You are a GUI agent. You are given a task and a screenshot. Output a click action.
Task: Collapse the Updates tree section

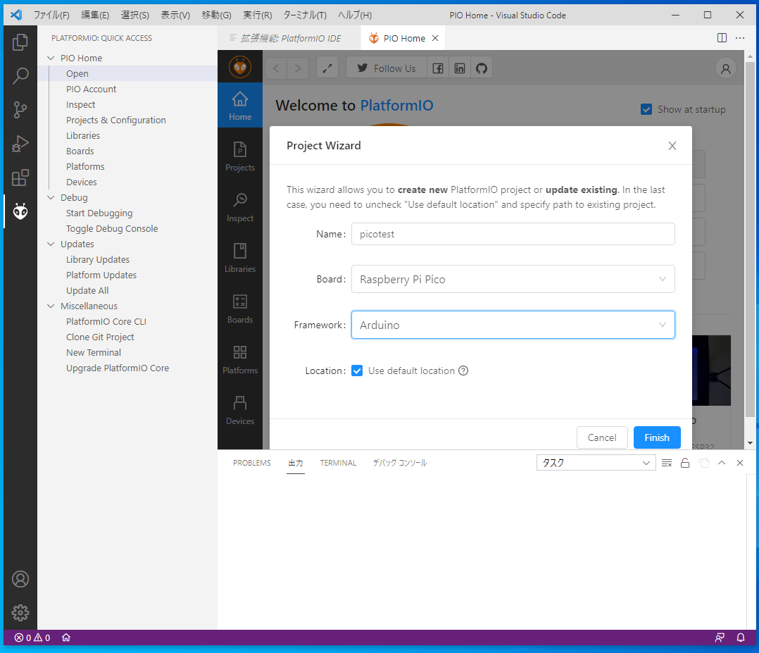[x=51, y=244]
